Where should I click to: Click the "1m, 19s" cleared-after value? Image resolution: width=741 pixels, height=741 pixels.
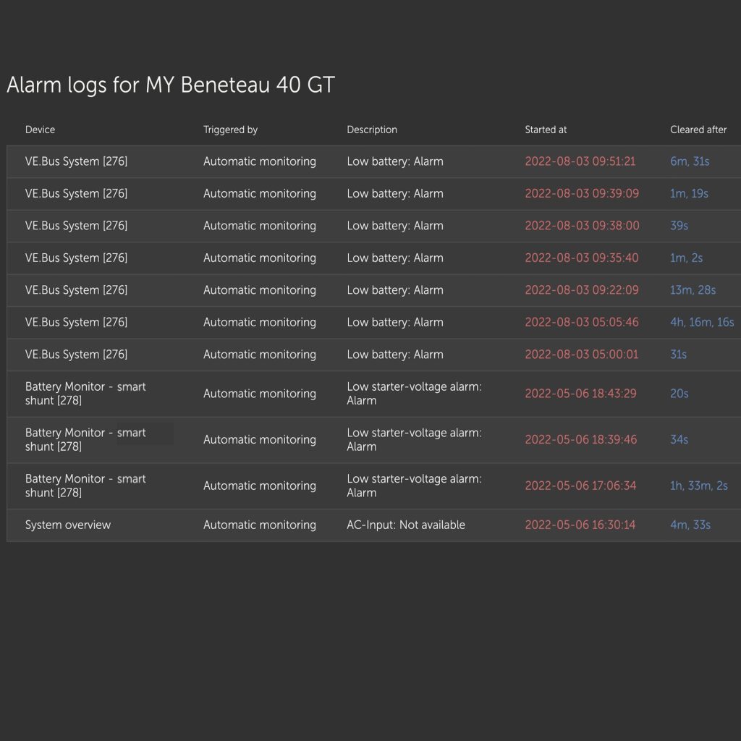[689, 194]
